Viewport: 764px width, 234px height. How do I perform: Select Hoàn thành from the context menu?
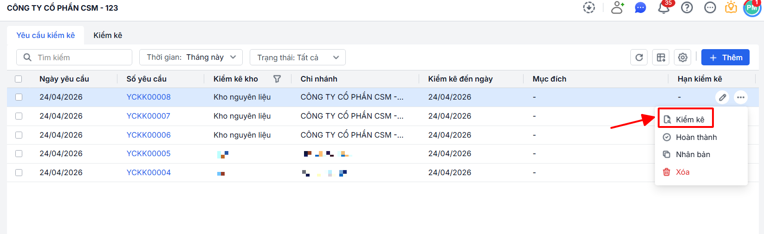pyautogui.click(x=696, y=137)
